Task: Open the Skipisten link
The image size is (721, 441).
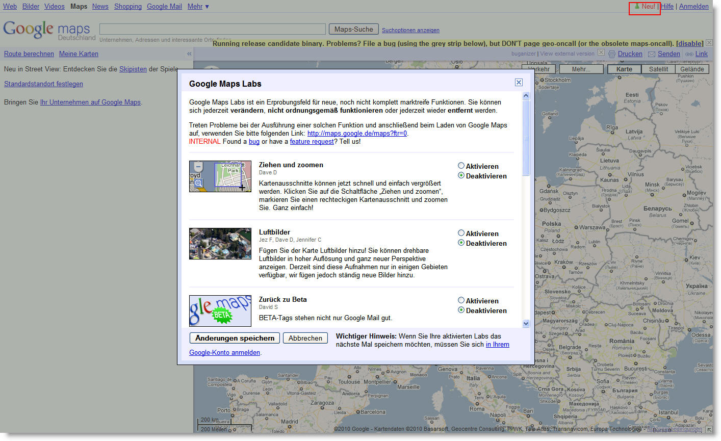Action: coord(133,69)
